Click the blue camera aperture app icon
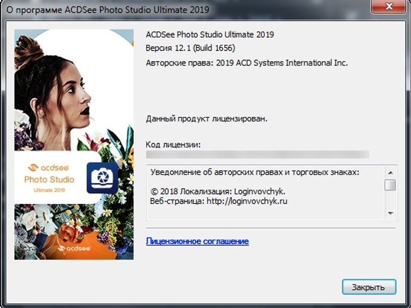 (x=102, y=178)
